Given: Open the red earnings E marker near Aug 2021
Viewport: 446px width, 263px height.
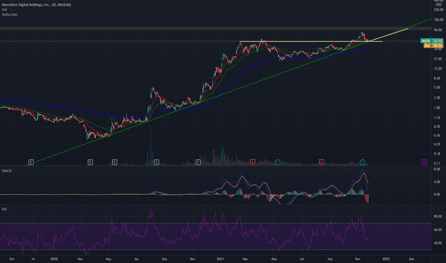Looking at the screenshot, I should coord(322,162).
